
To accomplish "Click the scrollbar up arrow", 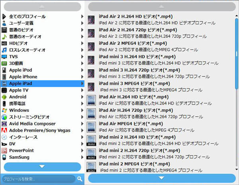I will (237, 16).
